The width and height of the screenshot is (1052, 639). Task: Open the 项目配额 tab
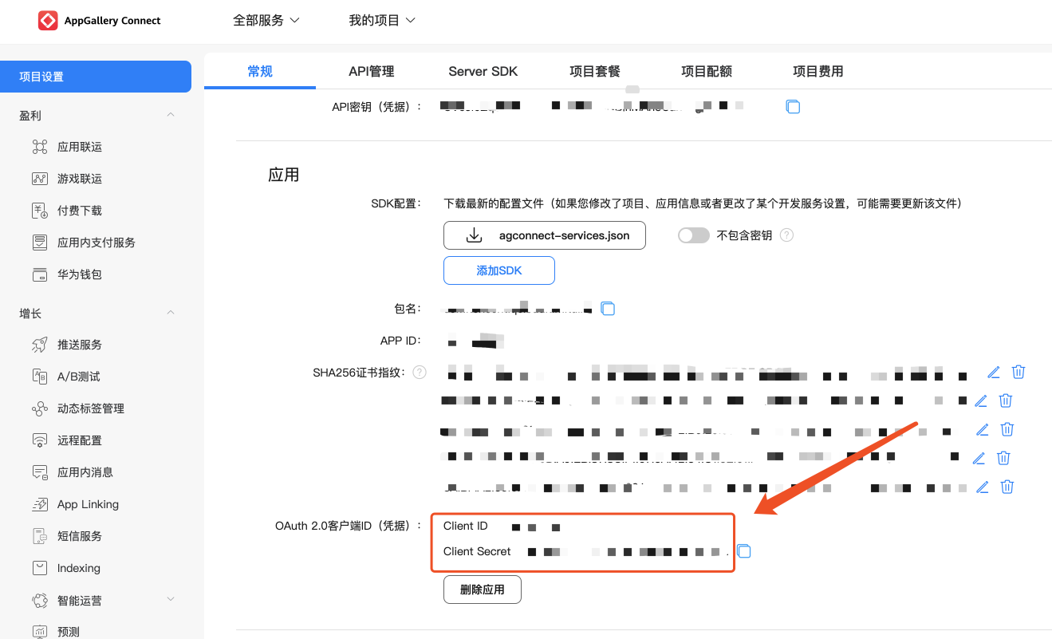click(707, 71)
